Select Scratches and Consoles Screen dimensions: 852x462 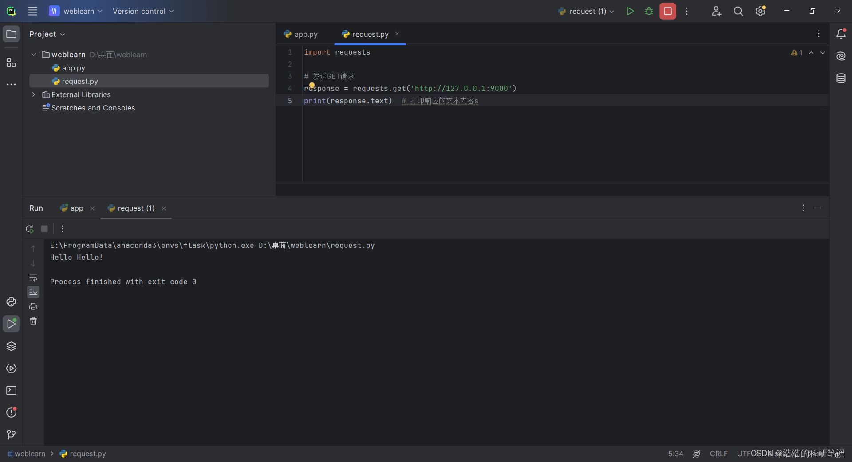point(88,108)
